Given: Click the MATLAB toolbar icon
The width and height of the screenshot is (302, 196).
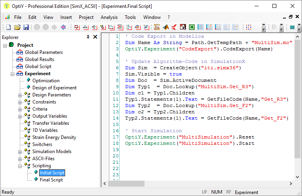Looking at the screenshot, I should click(x=166, y=27).
